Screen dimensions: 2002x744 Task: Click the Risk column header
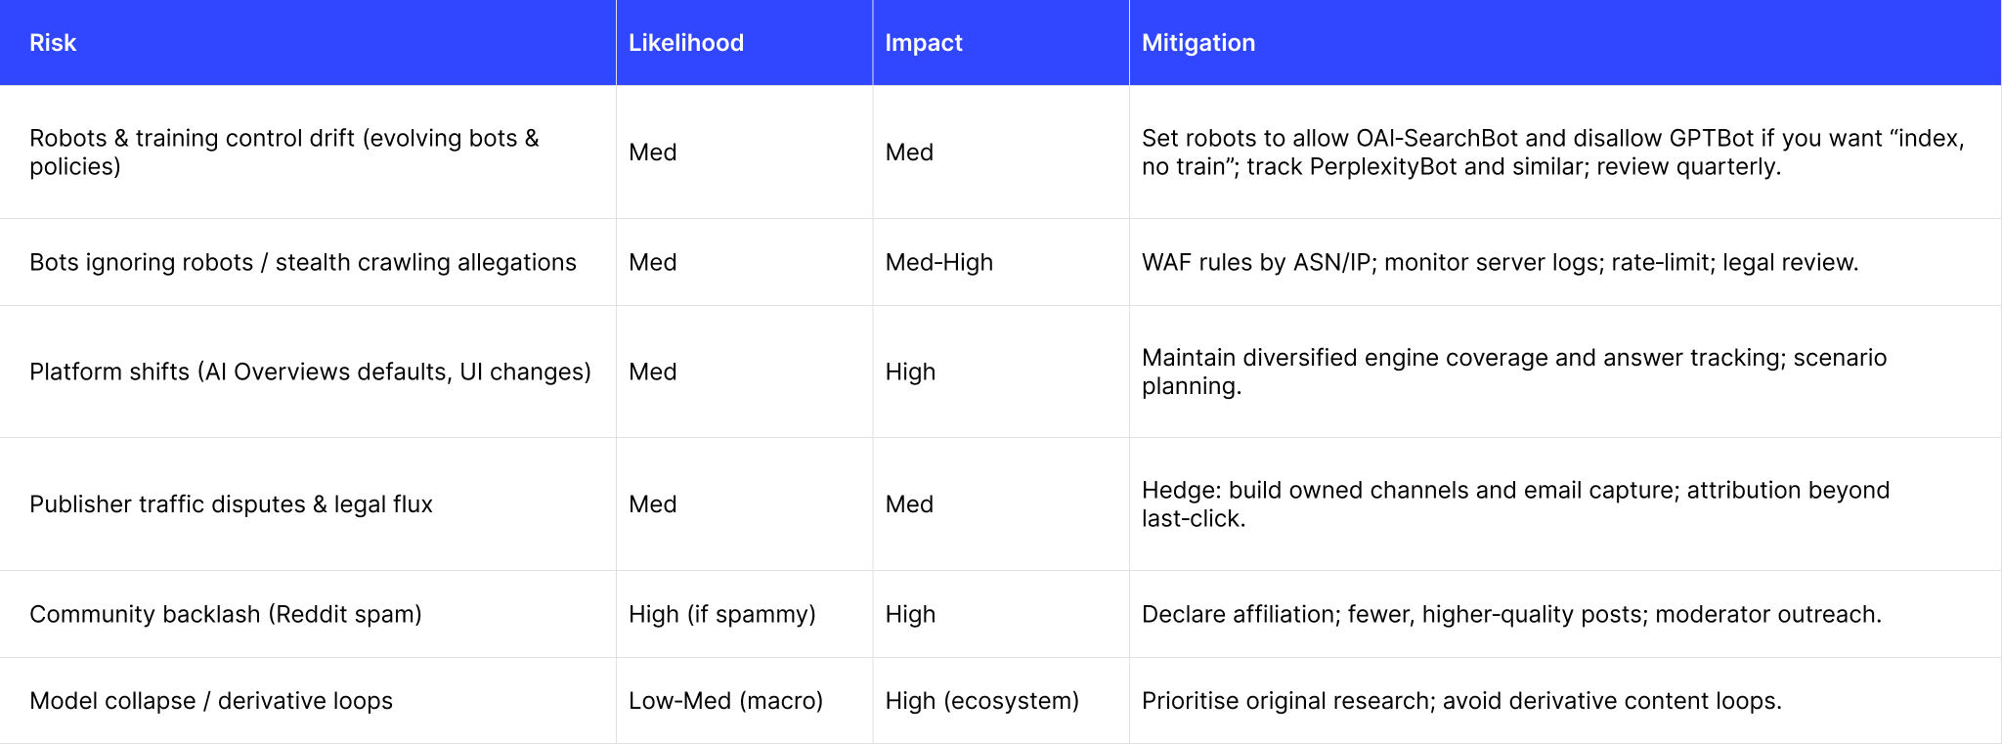point(53,43)
